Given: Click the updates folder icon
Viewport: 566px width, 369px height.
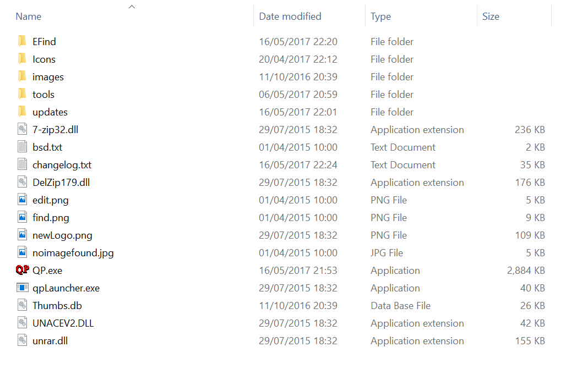Looking at the screenshot, I should (x=22, y=112).
